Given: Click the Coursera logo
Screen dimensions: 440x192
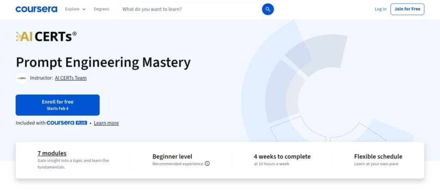Looking at the screenshot, I should coord(36,9).
